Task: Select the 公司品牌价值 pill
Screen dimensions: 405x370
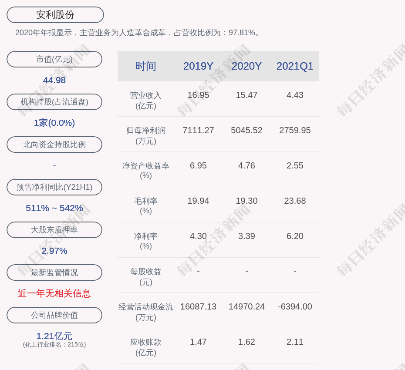Action: pos(54,315)
